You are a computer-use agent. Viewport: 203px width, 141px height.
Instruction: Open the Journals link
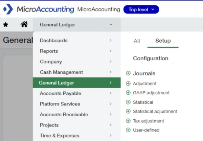point(144,73)
